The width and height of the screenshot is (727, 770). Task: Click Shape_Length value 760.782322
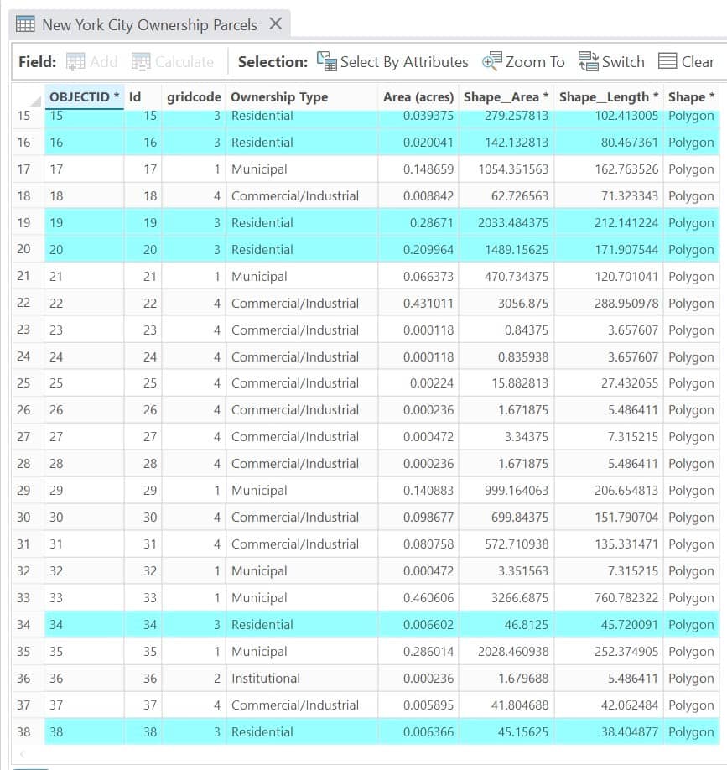[x=609, y=598]
